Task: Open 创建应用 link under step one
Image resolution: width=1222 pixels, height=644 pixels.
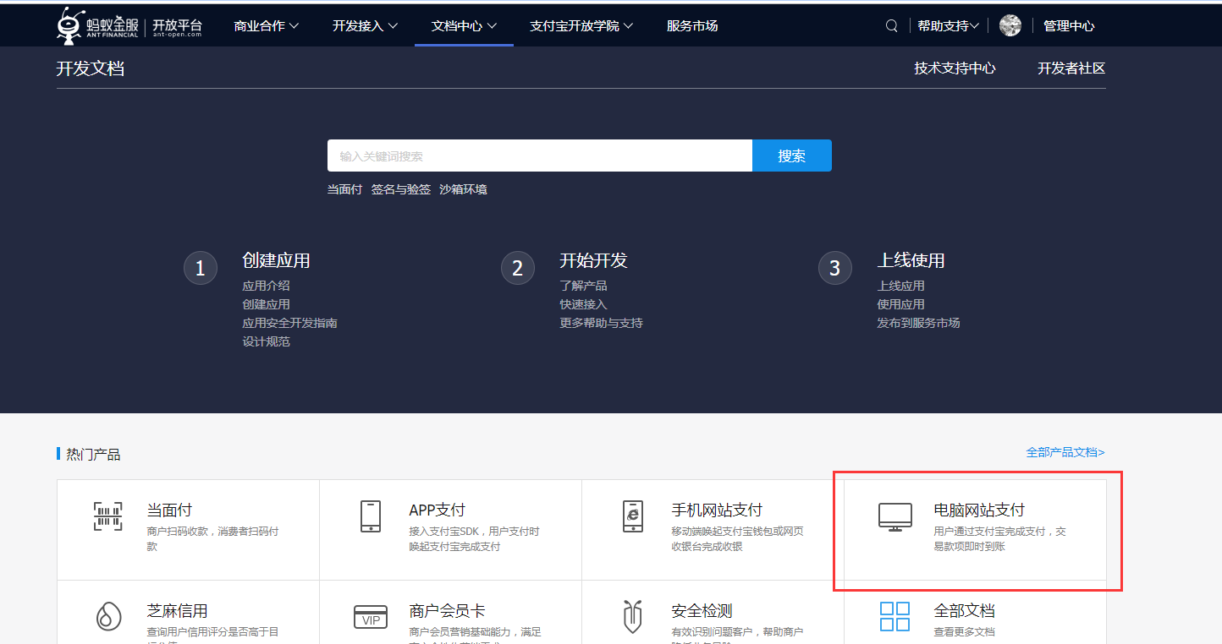Action: tap(266, 304)
